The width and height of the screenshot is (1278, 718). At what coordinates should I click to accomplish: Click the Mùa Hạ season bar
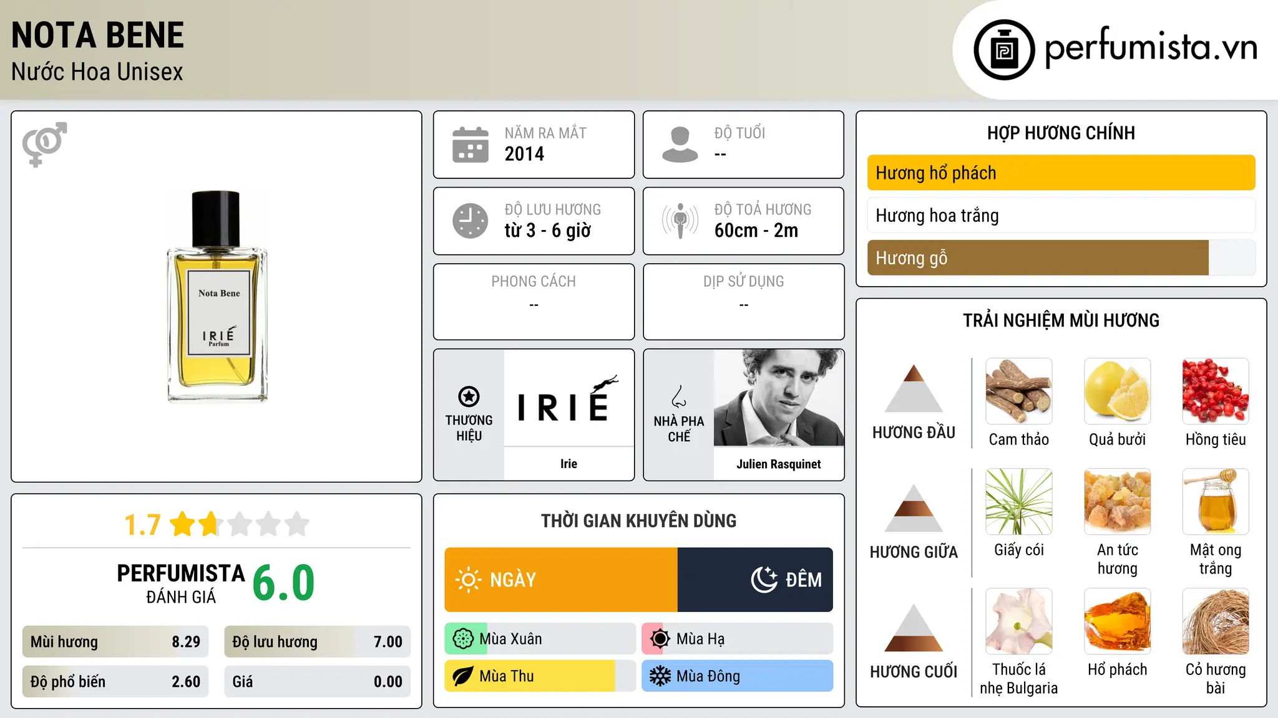click(x=738, y=639)
